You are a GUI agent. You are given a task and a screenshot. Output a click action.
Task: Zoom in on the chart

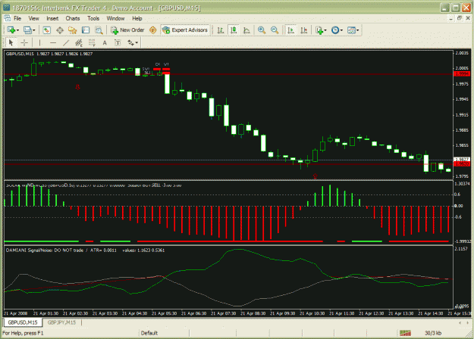[x=262, y=30]
